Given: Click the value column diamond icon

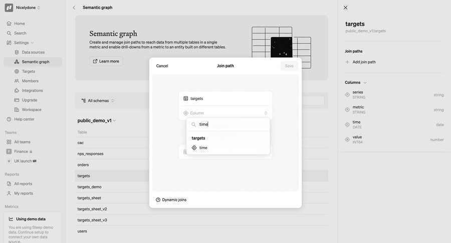Looking at the screenshot, I should tap(347, 140).
